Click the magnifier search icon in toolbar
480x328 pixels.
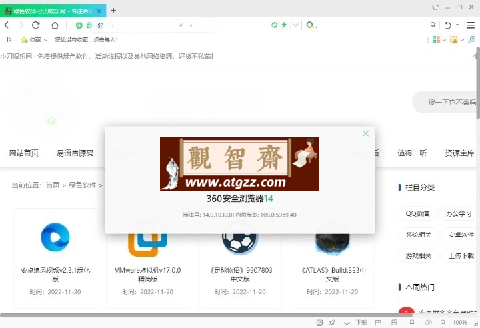coord(433,25)
